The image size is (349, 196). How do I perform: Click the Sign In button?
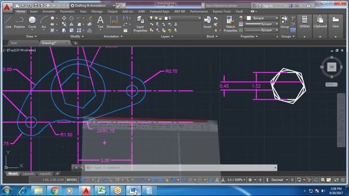(x=268, y=5)
